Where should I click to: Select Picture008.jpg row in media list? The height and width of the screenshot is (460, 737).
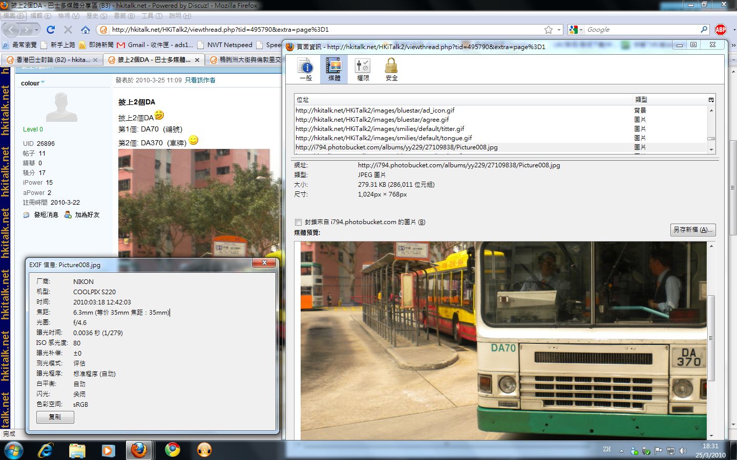pos(501,147)
